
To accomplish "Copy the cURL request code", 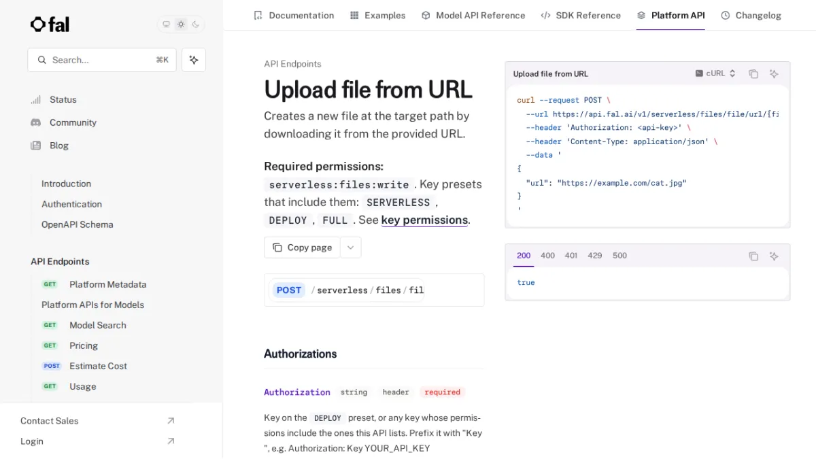I will [x=753, y=73].
